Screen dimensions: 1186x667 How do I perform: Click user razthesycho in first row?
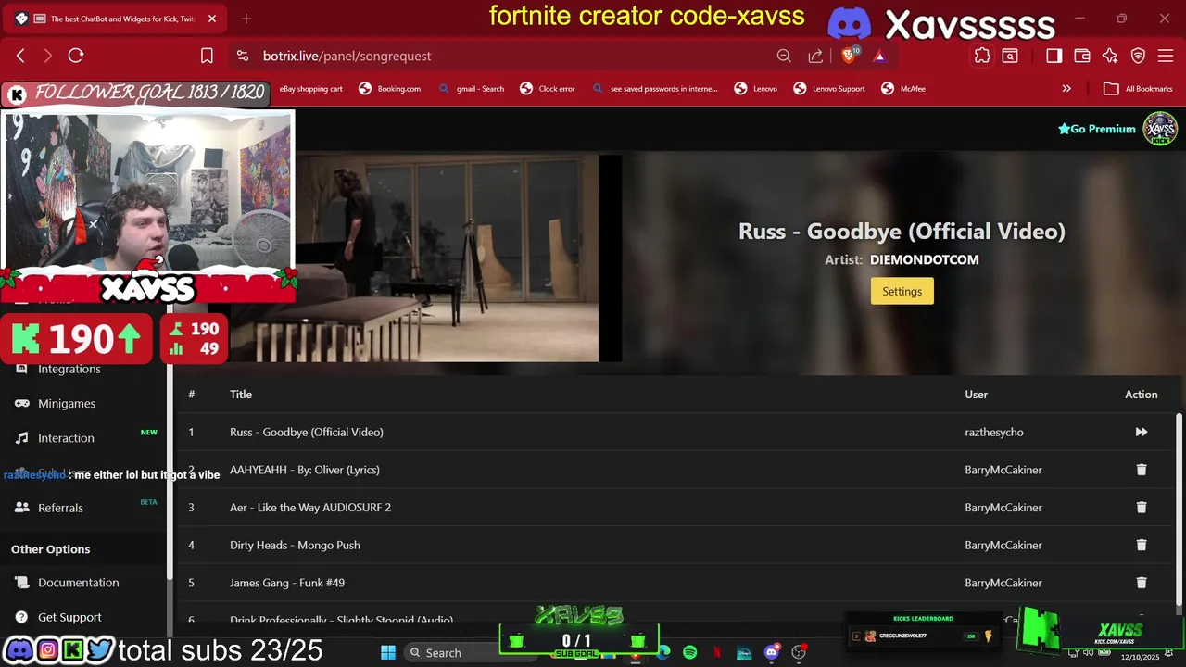[x=994, y=432]
